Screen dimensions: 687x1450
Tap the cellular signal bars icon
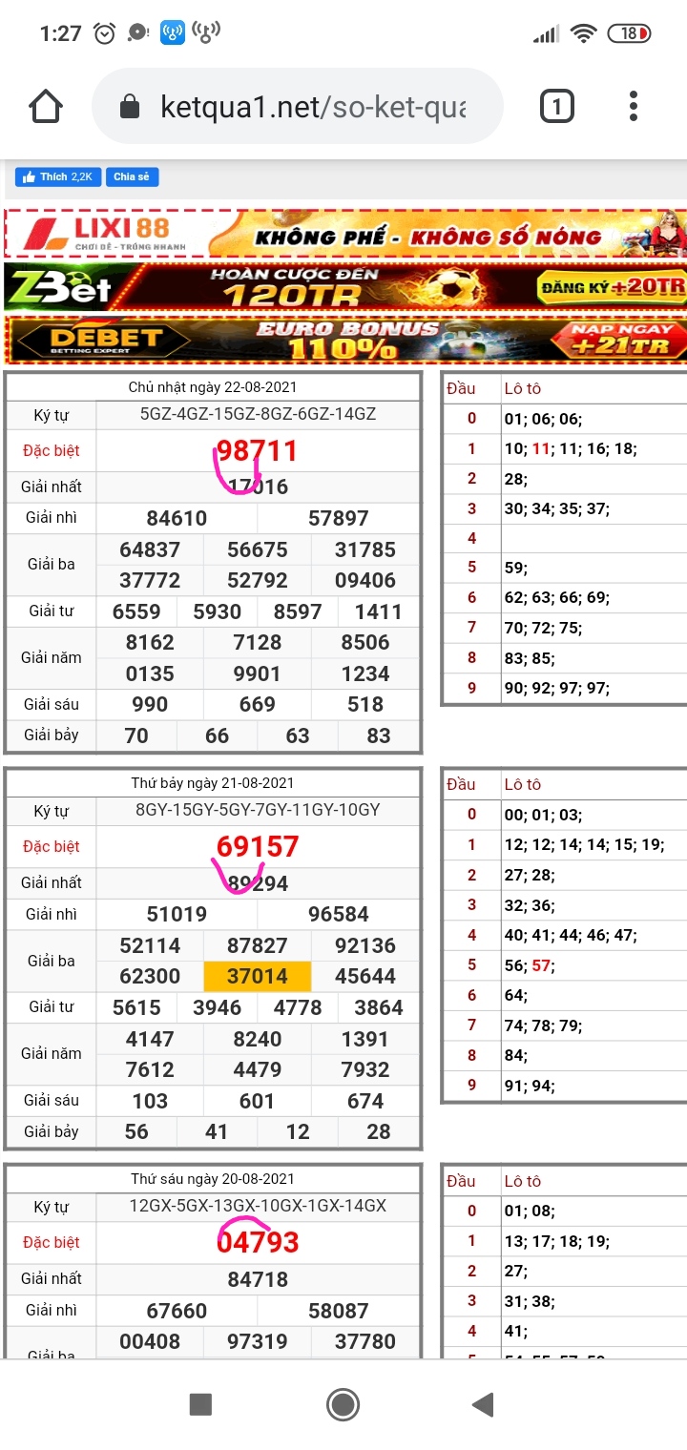point(546,34)
